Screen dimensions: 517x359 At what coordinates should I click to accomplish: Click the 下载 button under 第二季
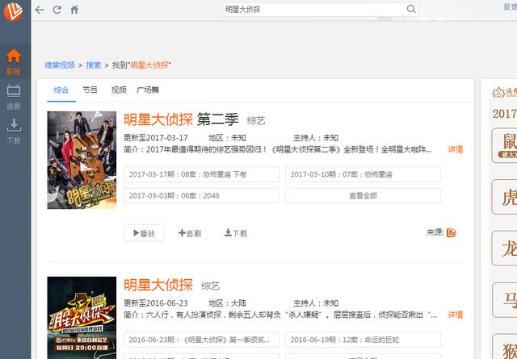(236, 233)
